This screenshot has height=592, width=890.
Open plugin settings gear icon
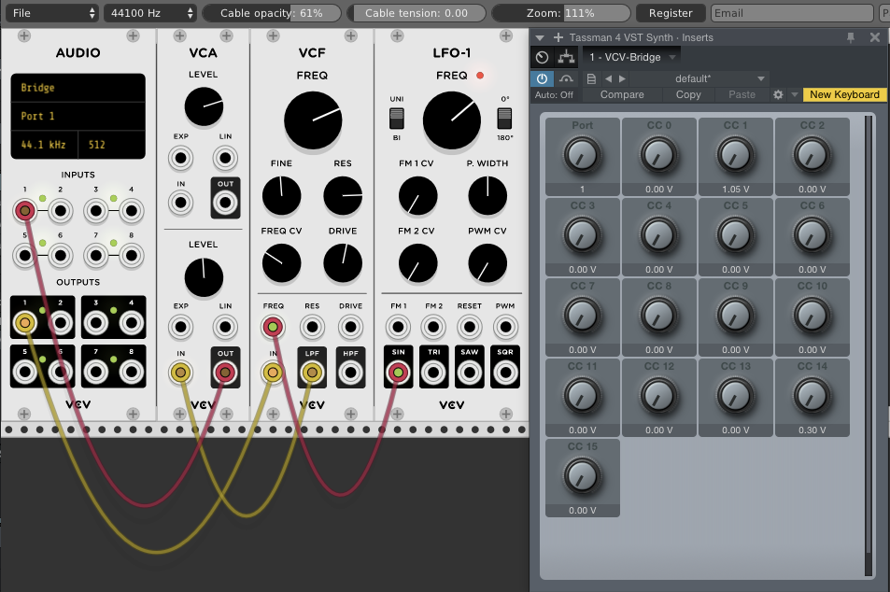tap(778, 95)
